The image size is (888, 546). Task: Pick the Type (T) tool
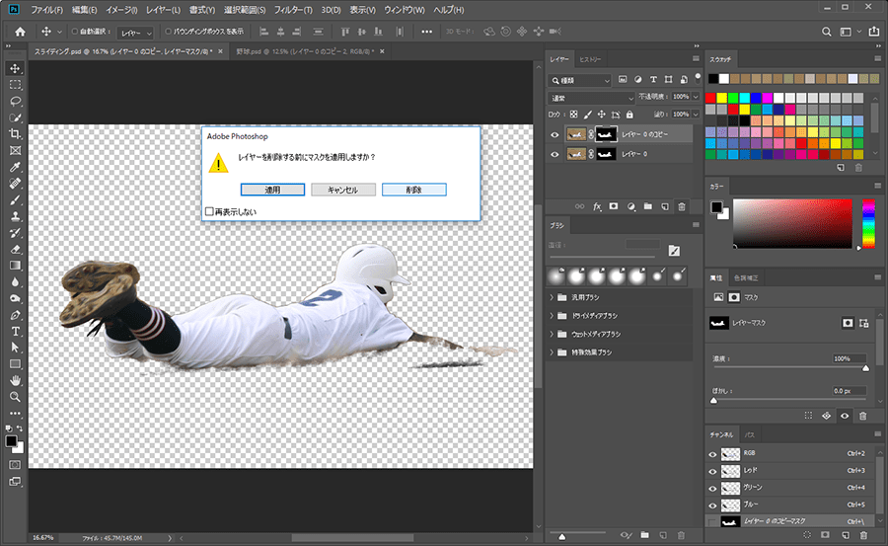pyautogui.click(x=15, y=331)
